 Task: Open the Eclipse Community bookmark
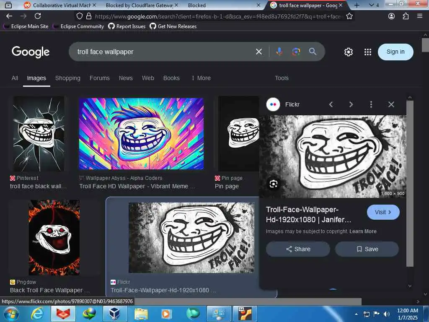78,26
